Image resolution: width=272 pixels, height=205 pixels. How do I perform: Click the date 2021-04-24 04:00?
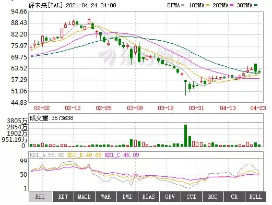click(x=91, y=5)
